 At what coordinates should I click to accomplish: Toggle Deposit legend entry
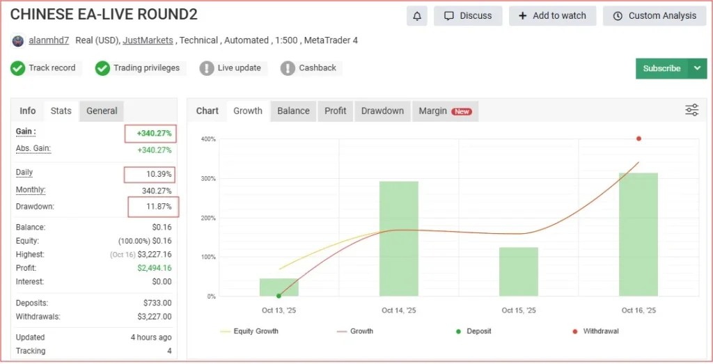point(473,331)
